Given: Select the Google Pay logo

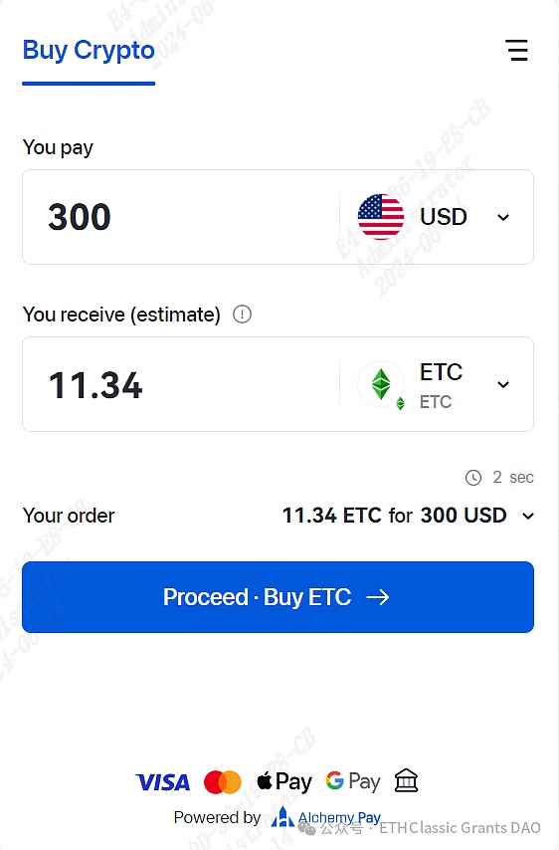Looking at the screenshot, I should click(353, 781).
